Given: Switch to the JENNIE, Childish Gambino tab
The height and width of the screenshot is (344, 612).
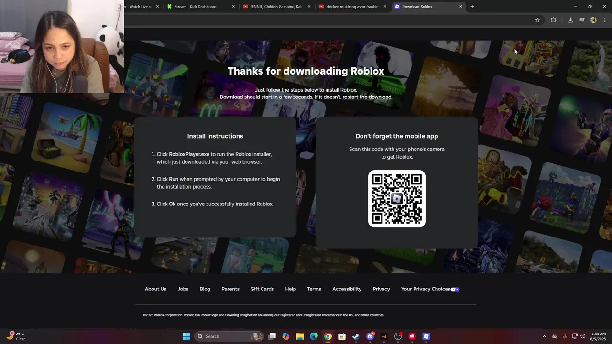Looking at the screenshot, I should pyautogui.click(x=276, y=7).
